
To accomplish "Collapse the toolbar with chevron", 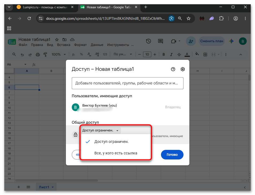I will 241,55.
